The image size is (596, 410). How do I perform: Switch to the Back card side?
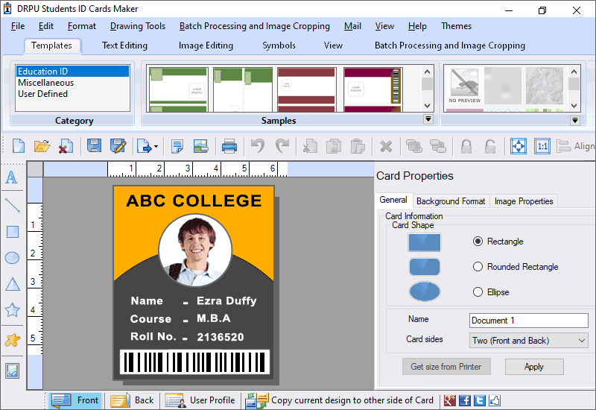(133, 400)
